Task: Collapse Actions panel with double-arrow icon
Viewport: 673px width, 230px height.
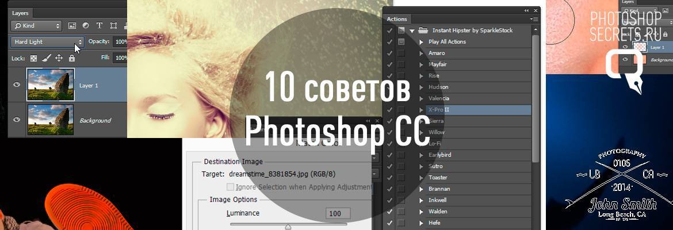Action: (527, 11)
